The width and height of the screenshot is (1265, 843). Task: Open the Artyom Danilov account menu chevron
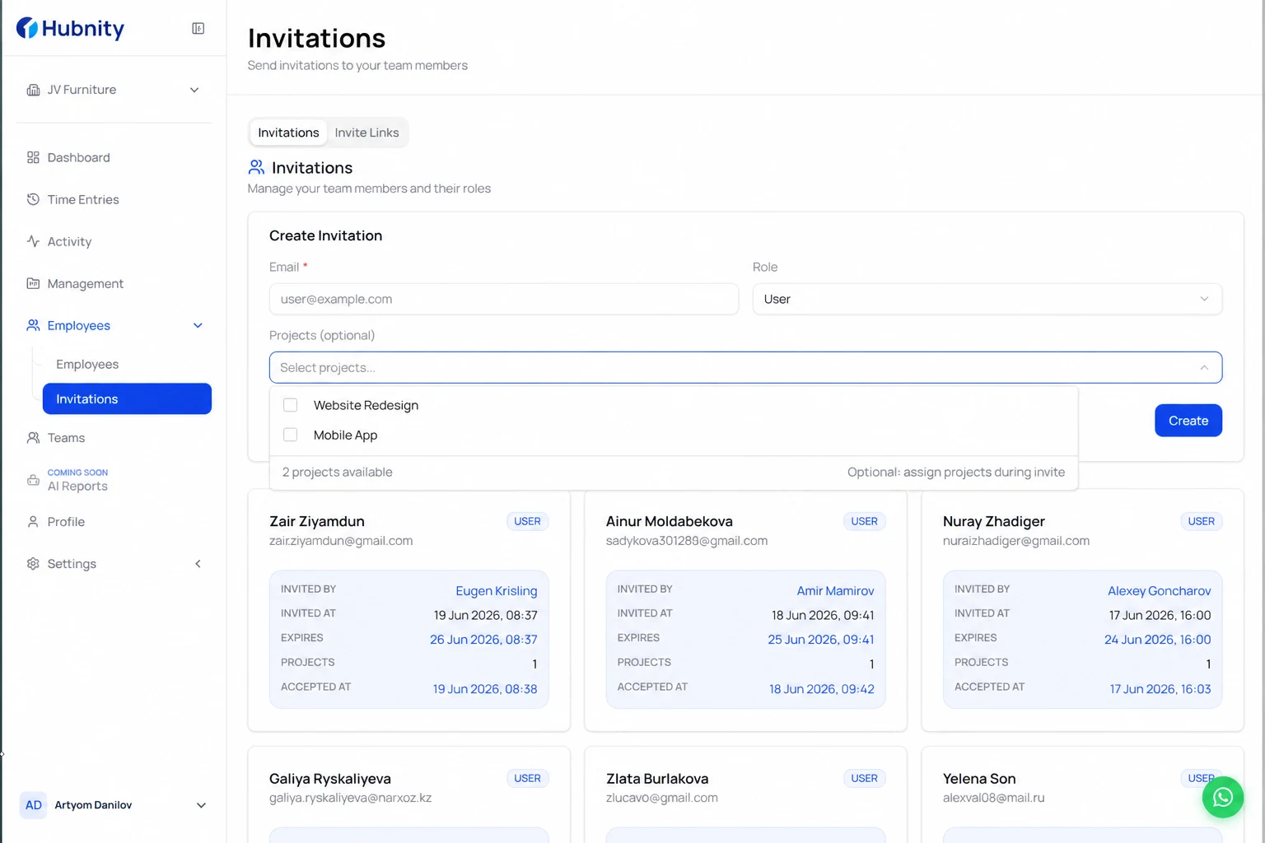201,805
